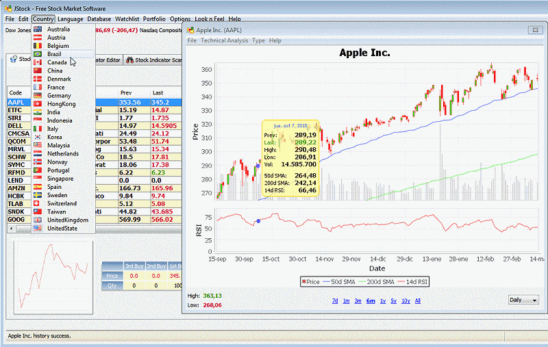Click the France flag icon
Viewport: 548px width, 347px height.
coord(38,88)
